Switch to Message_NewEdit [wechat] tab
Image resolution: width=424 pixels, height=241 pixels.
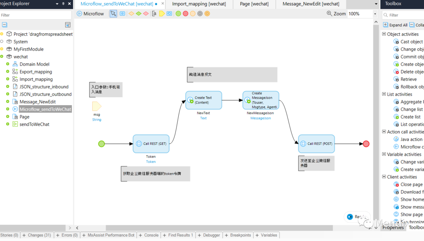(311, 4)
